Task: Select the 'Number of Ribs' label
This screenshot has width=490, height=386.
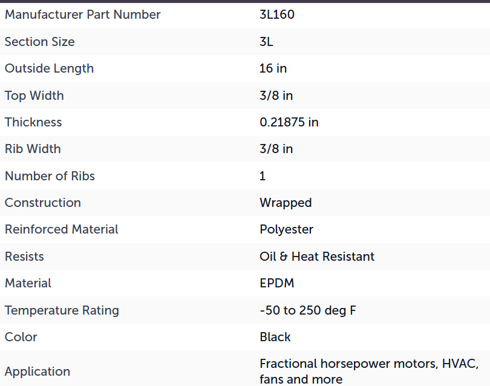Action: pos(50,176)
